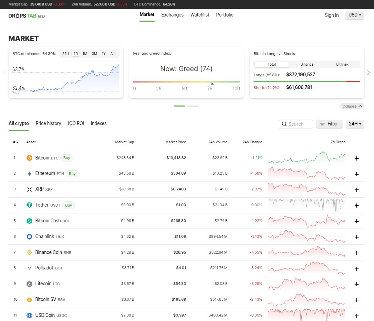This screenshot has height=321, width=374.
Task: Click the right carousel arrow next to widgets
Action: (x=368, y=73)
